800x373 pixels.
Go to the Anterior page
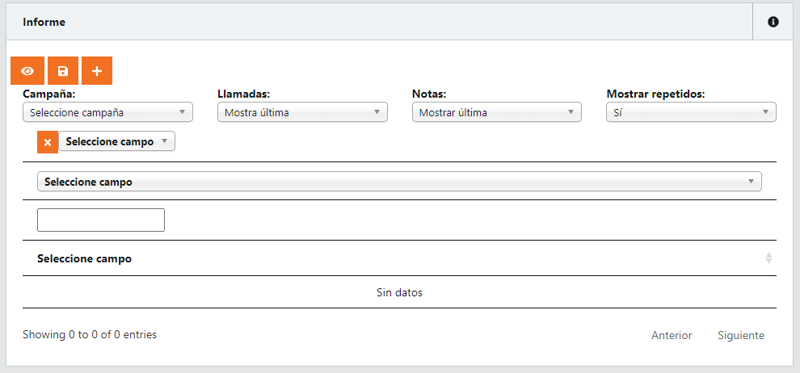click(672, 335)
